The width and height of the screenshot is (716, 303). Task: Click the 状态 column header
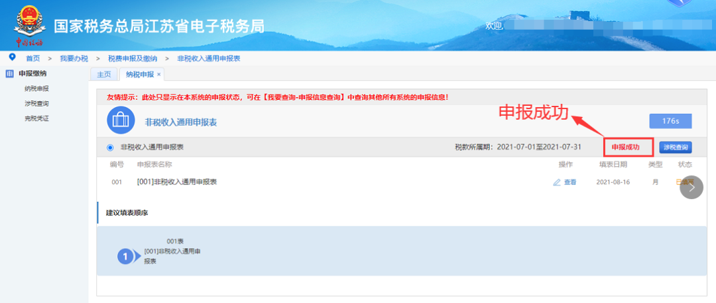click(x=684, y=164)
